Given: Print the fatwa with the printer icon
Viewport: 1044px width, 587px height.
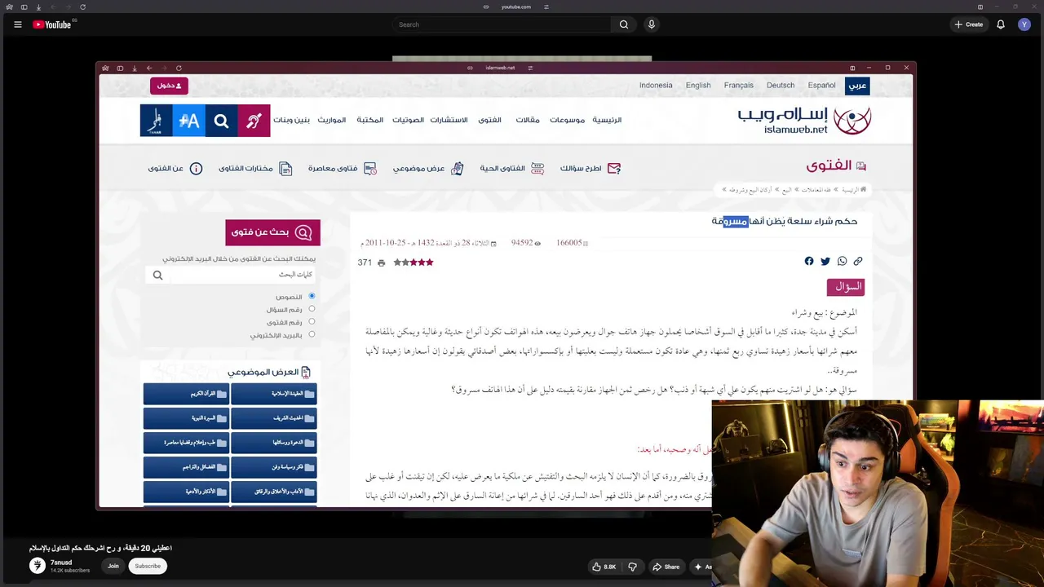Looking at the screenshot, I should click(381, 263).
